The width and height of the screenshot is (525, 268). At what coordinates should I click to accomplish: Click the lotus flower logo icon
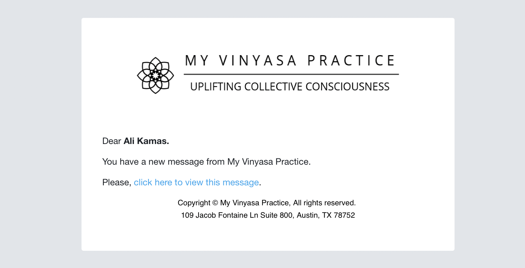(155, 75)
